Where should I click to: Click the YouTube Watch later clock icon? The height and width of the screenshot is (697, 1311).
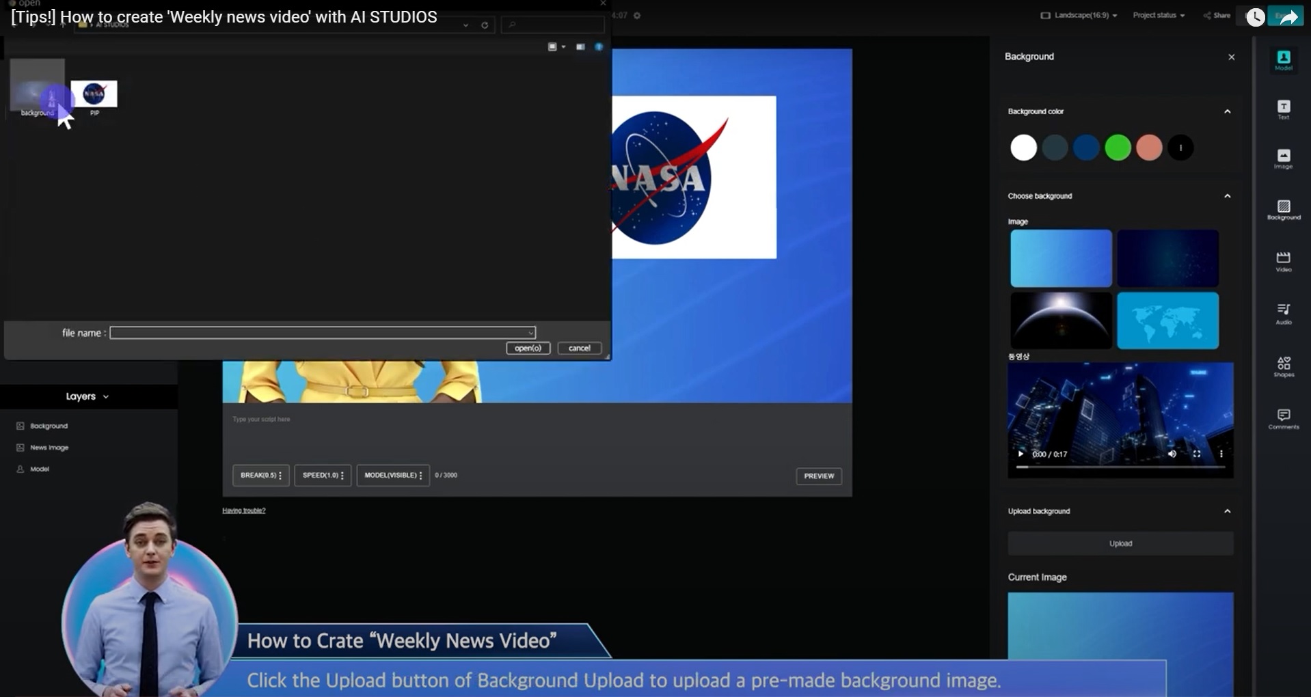coord(1255,17)
